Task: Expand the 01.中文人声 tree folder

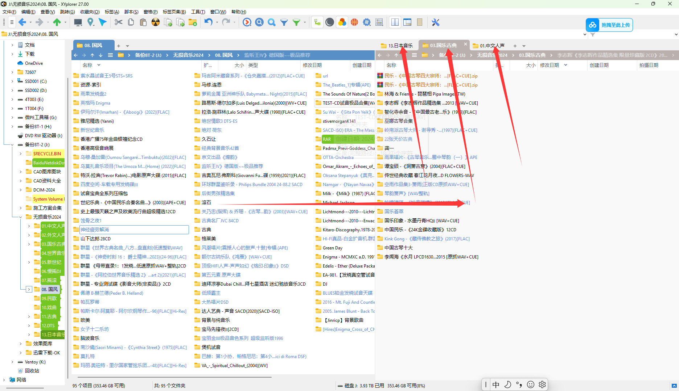Action: coord(29,226)
